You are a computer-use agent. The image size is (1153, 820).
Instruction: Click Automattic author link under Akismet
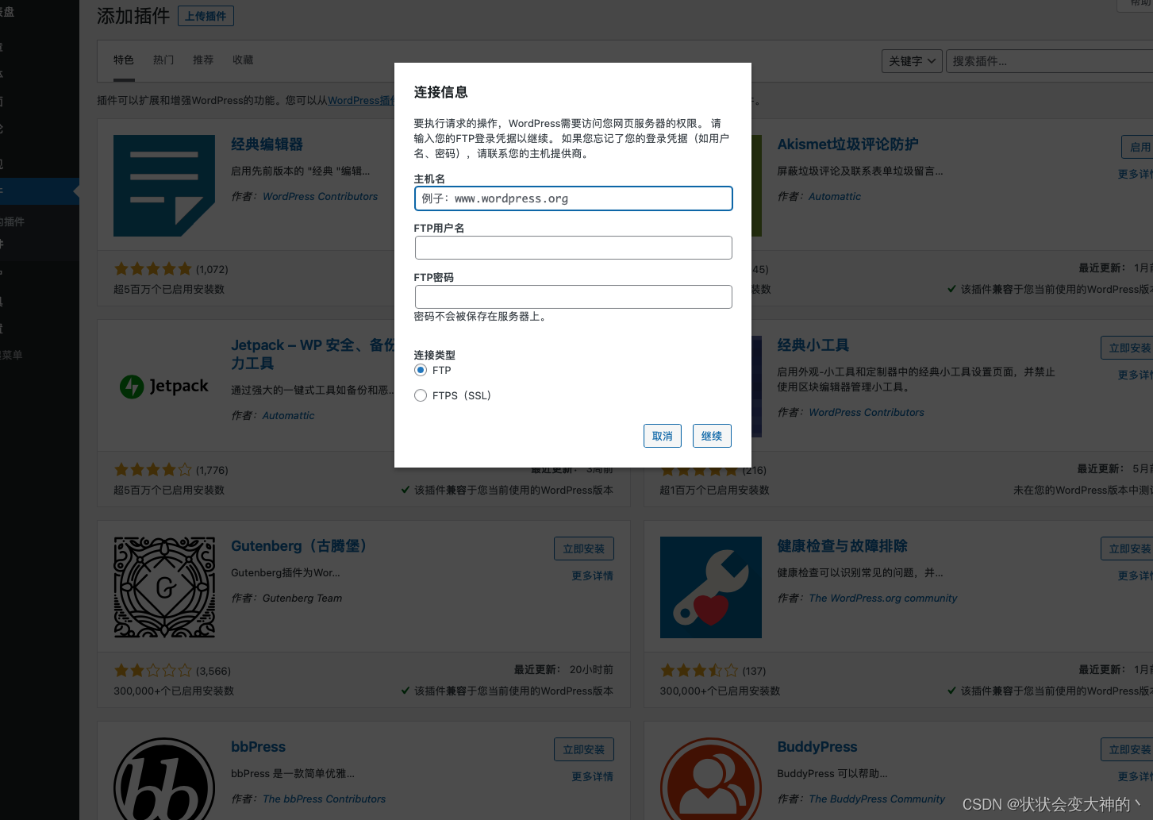835,197
